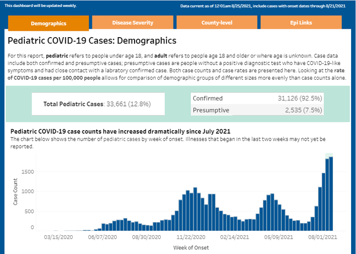Click the 1500 y-axis tick label
Image resolution: width=356 pixels, height=254 pixels.
tap(27, 171)
